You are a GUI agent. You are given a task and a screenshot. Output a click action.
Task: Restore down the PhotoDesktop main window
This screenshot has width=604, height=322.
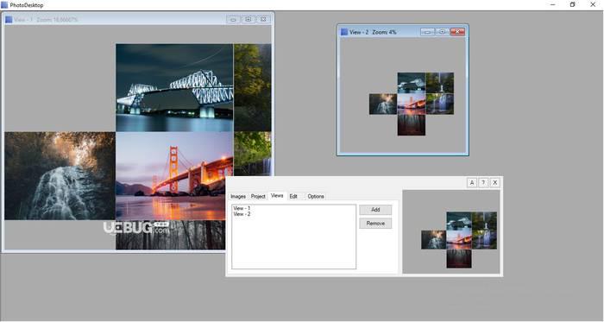coord(573,5)
